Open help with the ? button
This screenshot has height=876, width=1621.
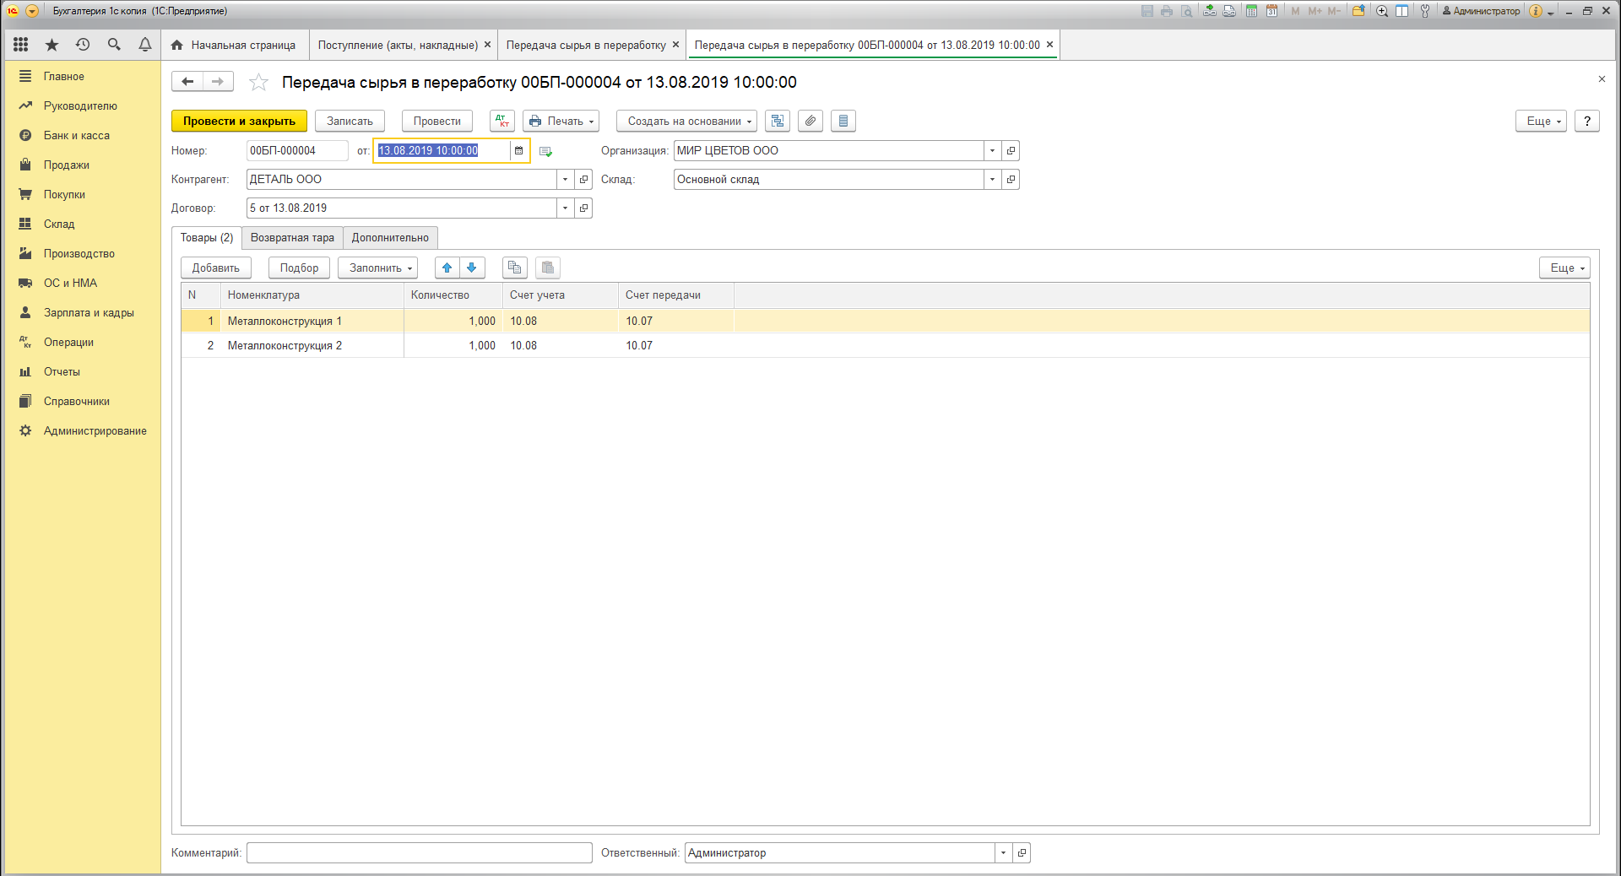click(x=1587, y=122)
